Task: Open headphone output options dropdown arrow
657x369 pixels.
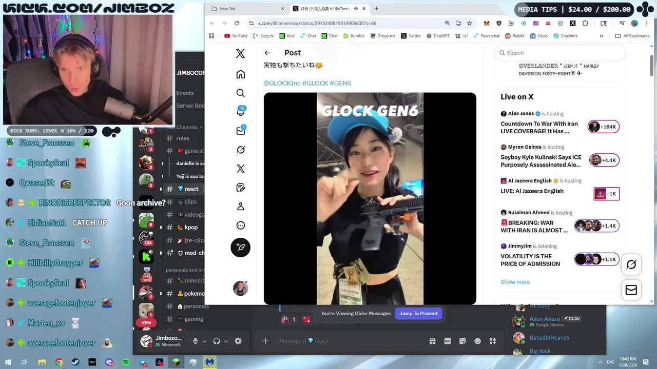Action: (x=226, y=341)
